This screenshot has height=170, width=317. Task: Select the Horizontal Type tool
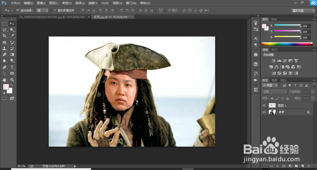tap(12, 67)
